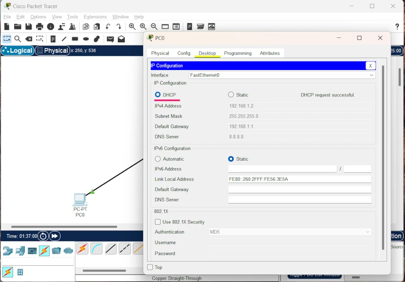Select the Inspect magnifier tool
The height and width of the screenshot is (282, 405).
(17, 39)
